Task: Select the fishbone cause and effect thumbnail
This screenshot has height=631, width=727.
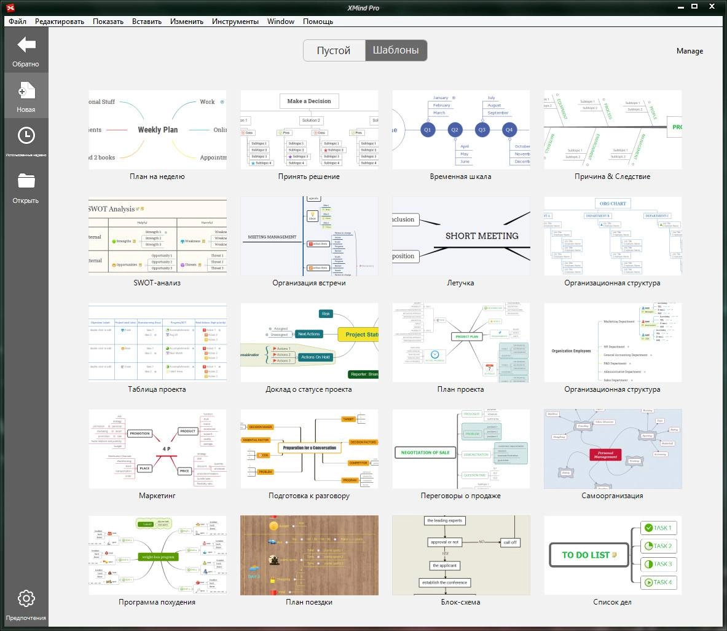Action: click(613, 130)
